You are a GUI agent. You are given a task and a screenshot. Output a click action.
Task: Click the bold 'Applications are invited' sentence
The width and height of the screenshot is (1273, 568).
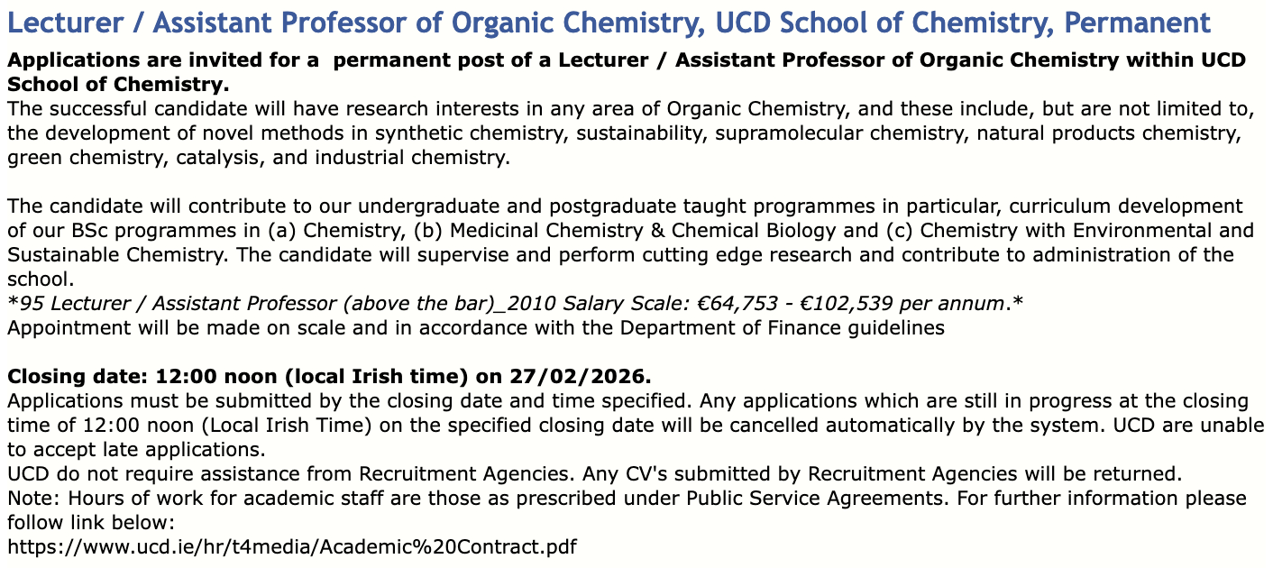coord(626,61)
